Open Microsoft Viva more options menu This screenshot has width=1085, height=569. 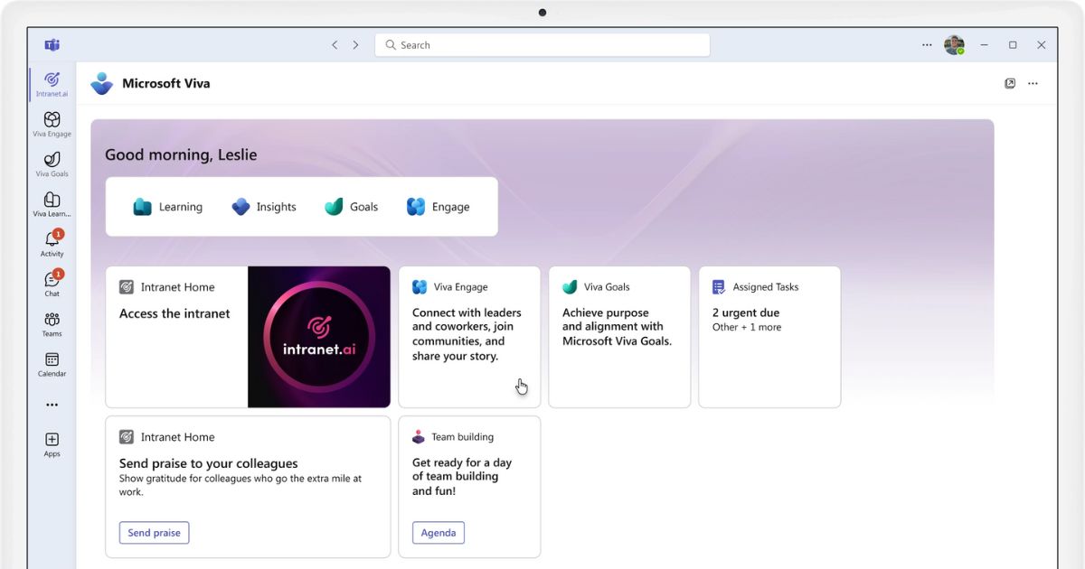pos(1033,83)
